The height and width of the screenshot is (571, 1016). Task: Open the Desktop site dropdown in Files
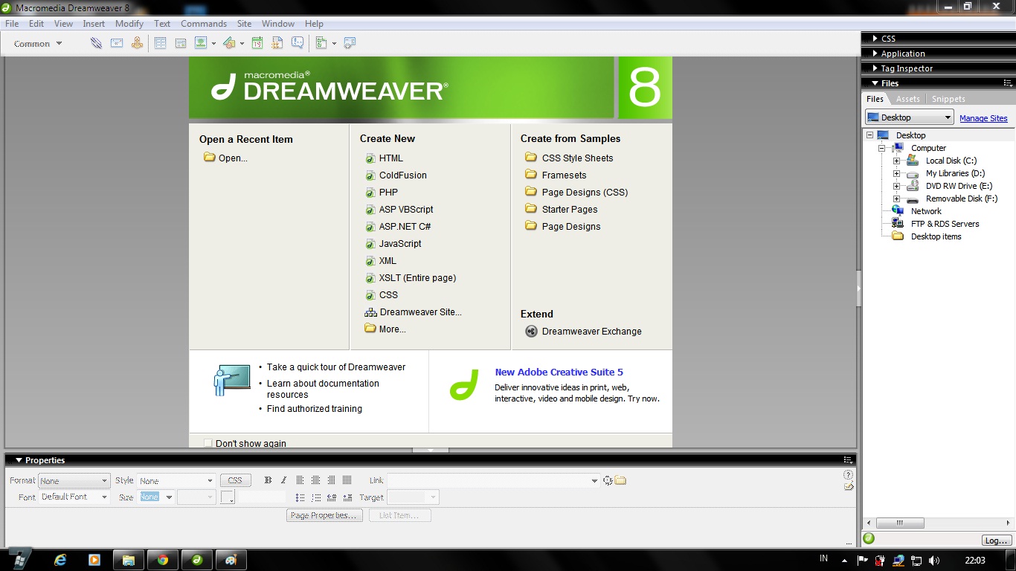click(909, 117)
